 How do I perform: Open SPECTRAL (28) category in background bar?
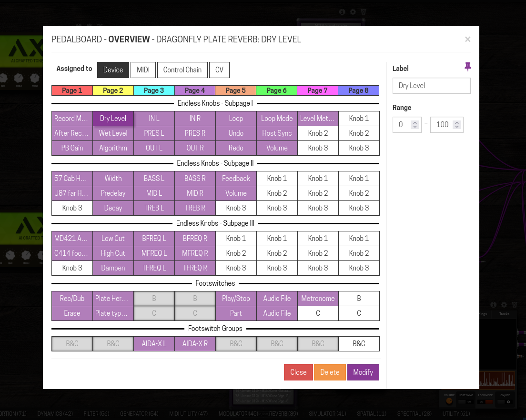(415, 414)
